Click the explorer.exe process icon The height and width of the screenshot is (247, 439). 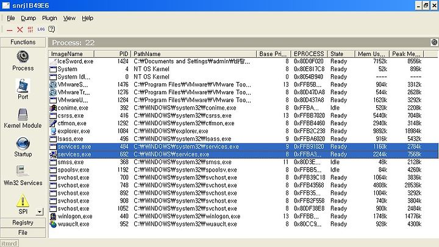(53, 131)
